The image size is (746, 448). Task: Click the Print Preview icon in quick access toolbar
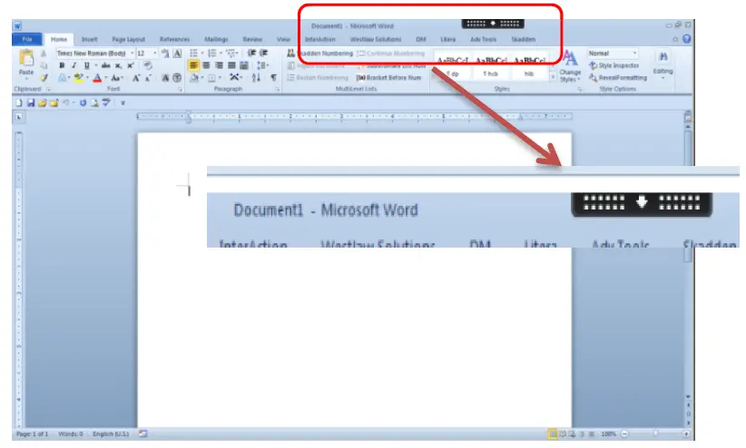tap(94, 102)
